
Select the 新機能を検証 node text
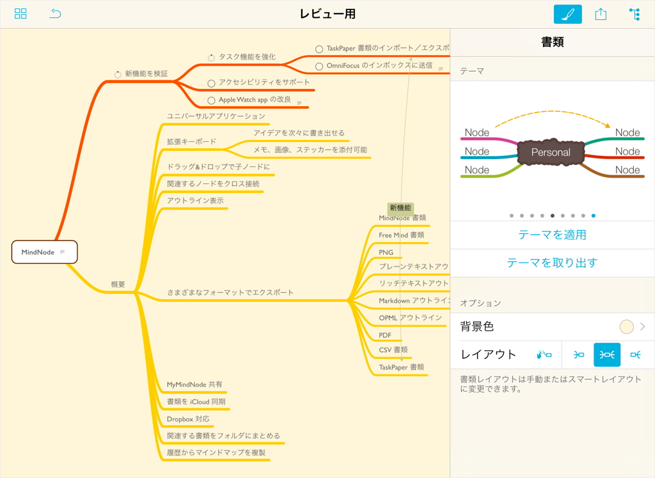coord(146,73)
